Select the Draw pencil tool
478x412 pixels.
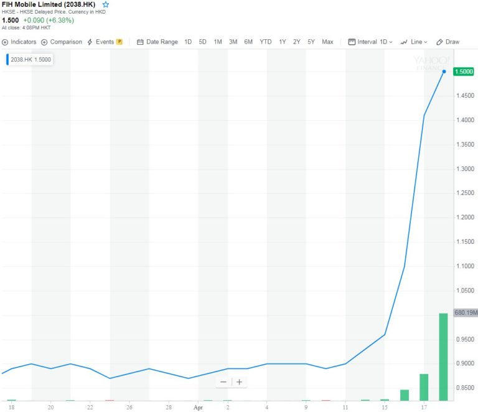(439, 42)
